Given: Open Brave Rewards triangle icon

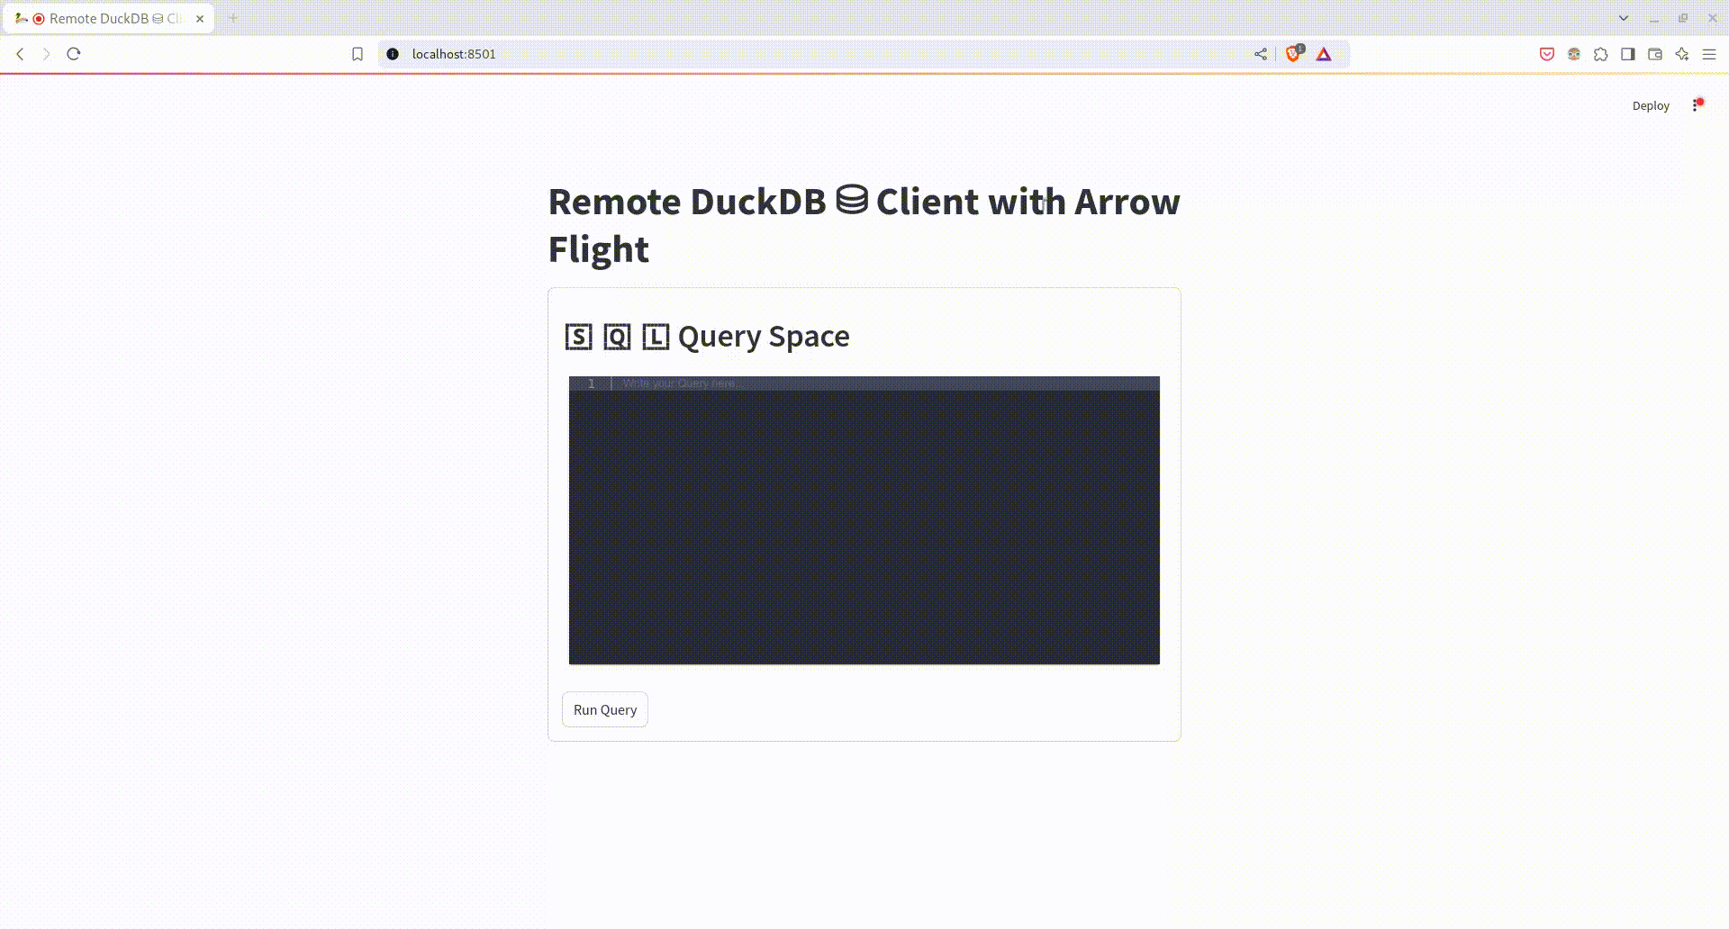Looking at the screenshot, I should [x=1324, y=54].
